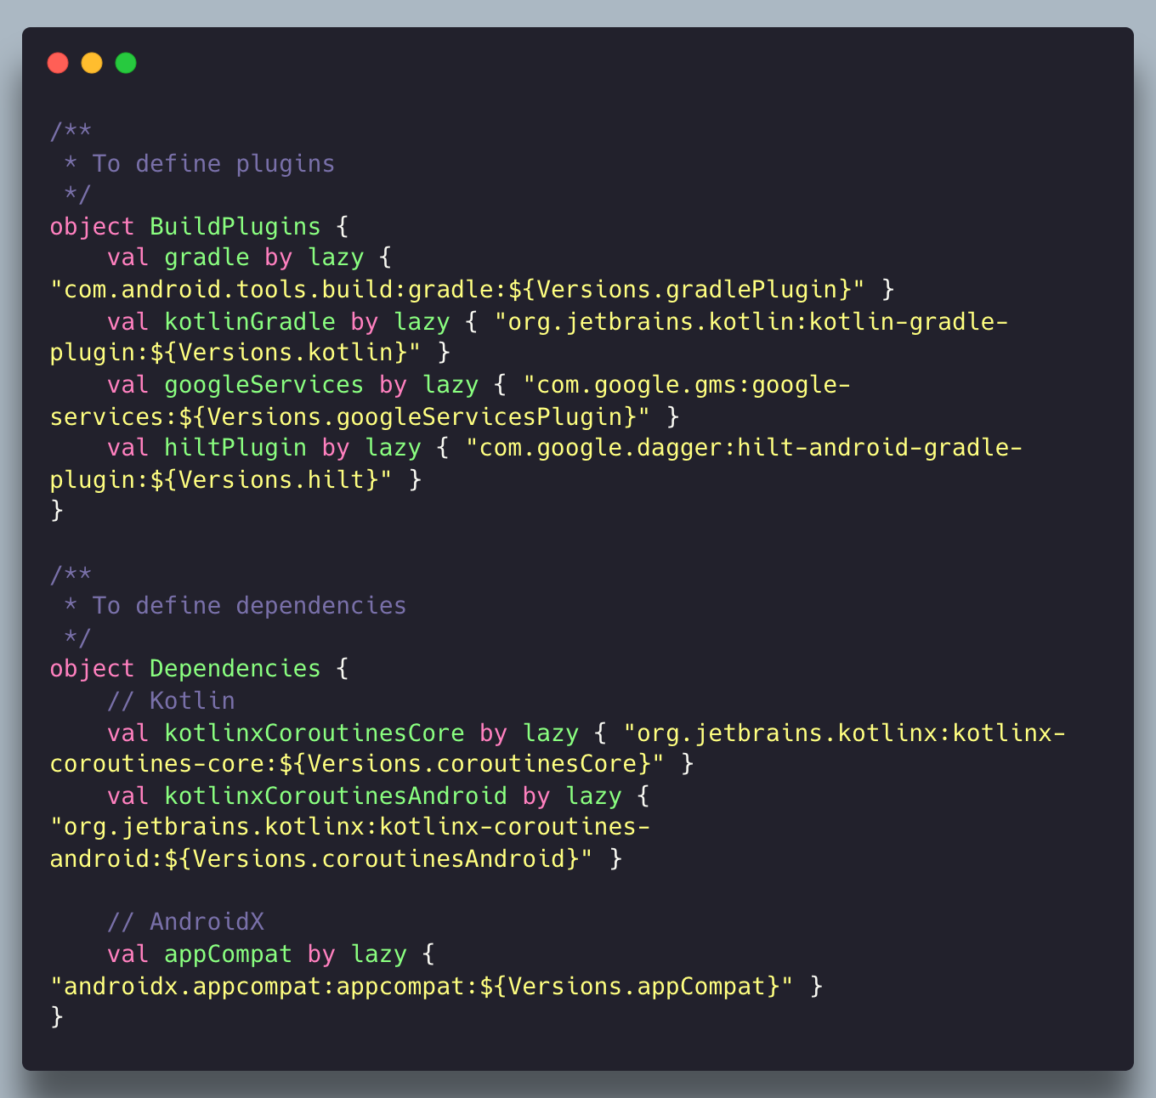This screenshot has height=1098, width=1156.
Task: Click the string 'androidx.appcompat:appcompat:${Versions.appCompat}'
Action: [x=422, y=986]
